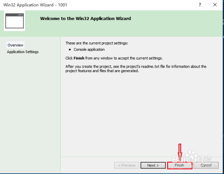Click the wizard welcome heading text

pos(85,19)
